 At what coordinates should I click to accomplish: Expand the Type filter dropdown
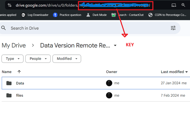[x=12, y=59]
